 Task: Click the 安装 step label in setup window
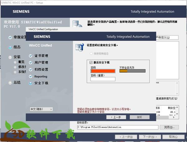coord(17,57)
